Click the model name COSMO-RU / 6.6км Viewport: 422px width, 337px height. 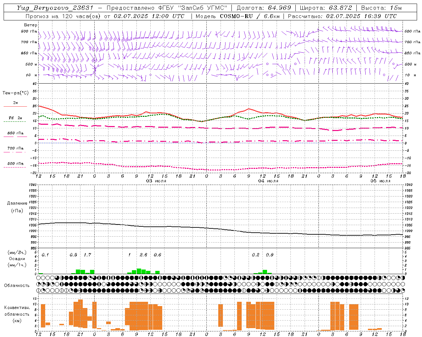(x=249, y=16)
